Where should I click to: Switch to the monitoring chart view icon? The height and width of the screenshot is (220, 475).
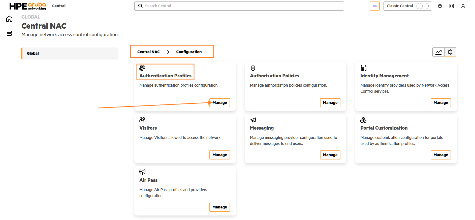coord(438,52)
